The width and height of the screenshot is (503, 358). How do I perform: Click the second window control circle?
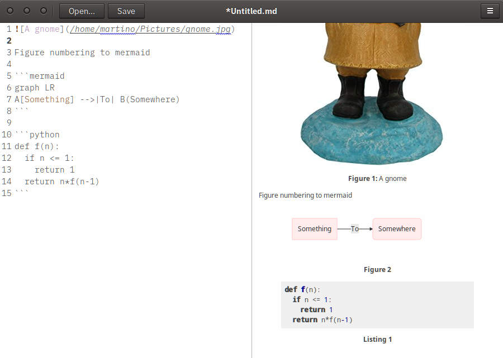click(x=27, y=11)
